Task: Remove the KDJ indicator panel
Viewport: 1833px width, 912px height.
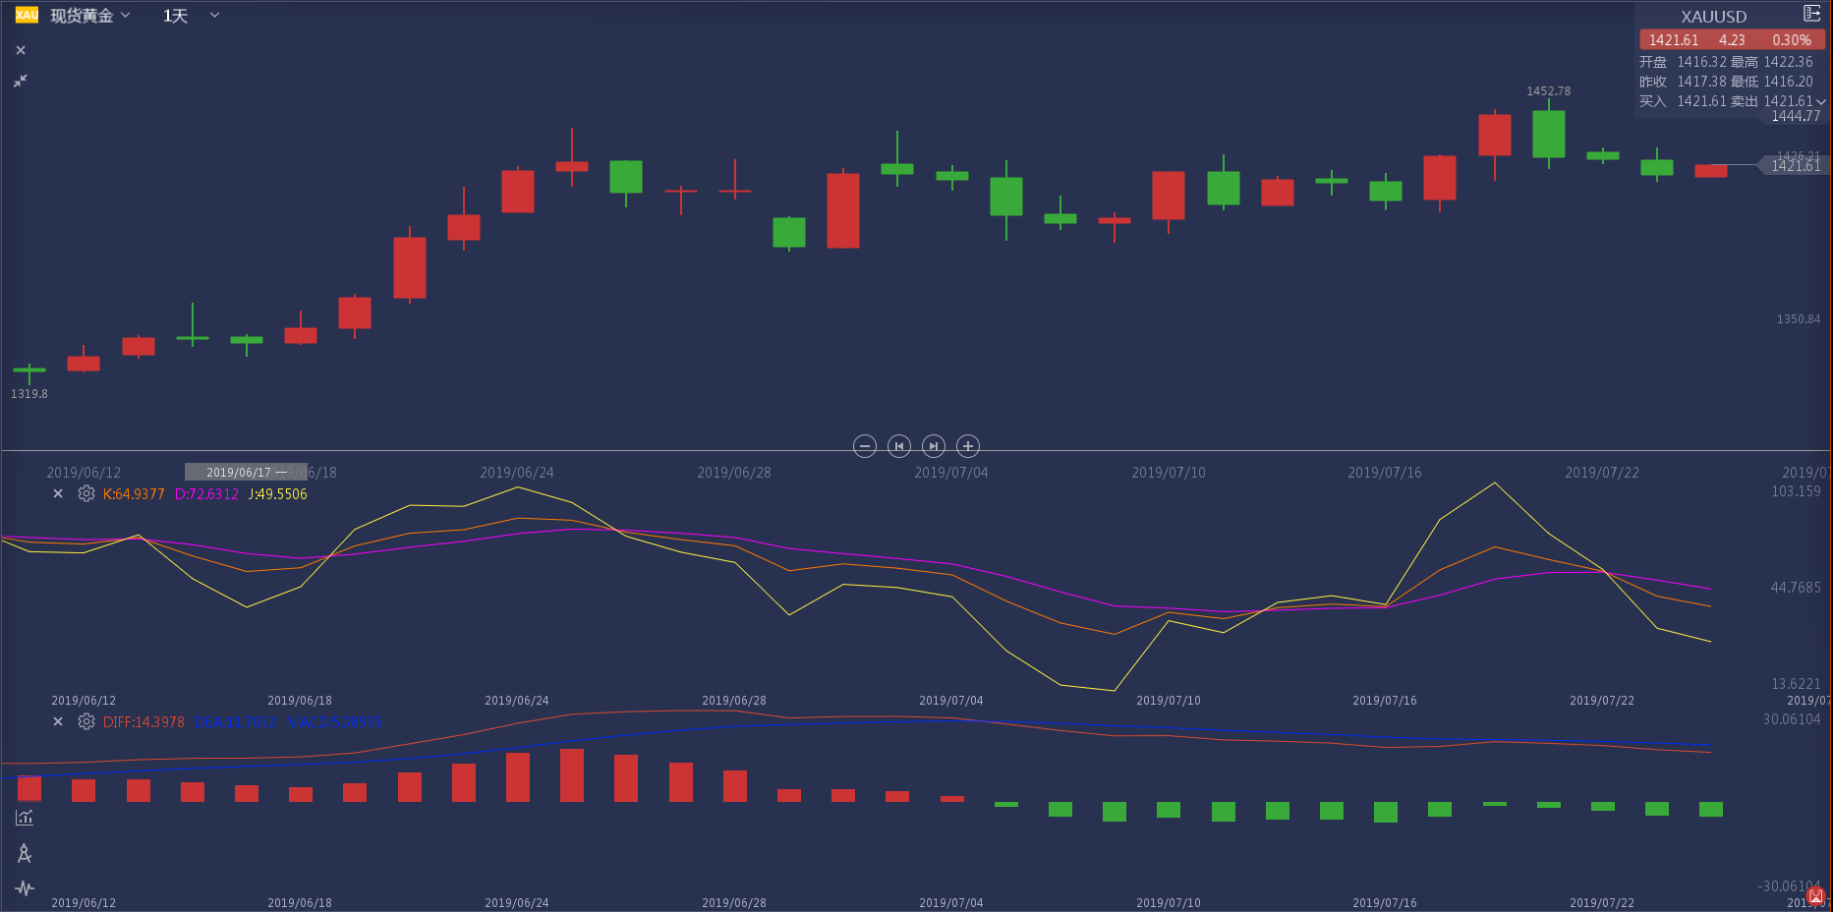Action: [58, 493]
